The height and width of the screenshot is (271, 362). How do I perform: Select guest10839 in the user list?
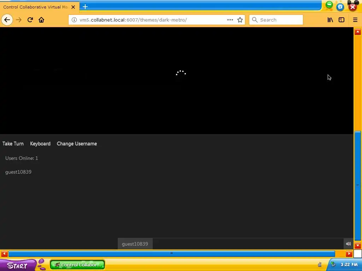(x=18, y=172)
